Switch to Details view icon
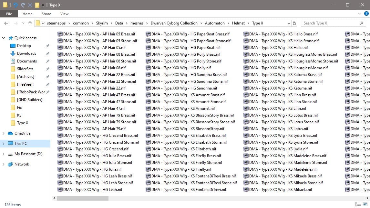The width and height of the screenshot is (370, 208). [x=358, y=204]
